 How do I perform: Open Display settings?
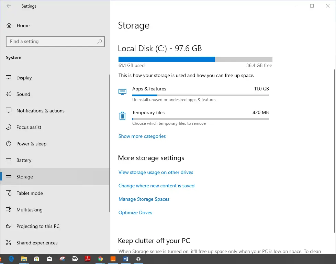[x=55, y=78]
